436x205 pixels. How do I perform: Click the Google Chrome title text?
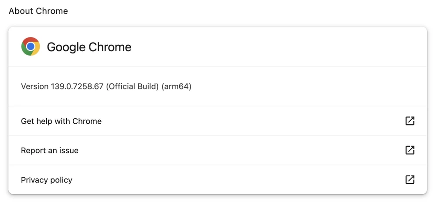tap(89, 47)
